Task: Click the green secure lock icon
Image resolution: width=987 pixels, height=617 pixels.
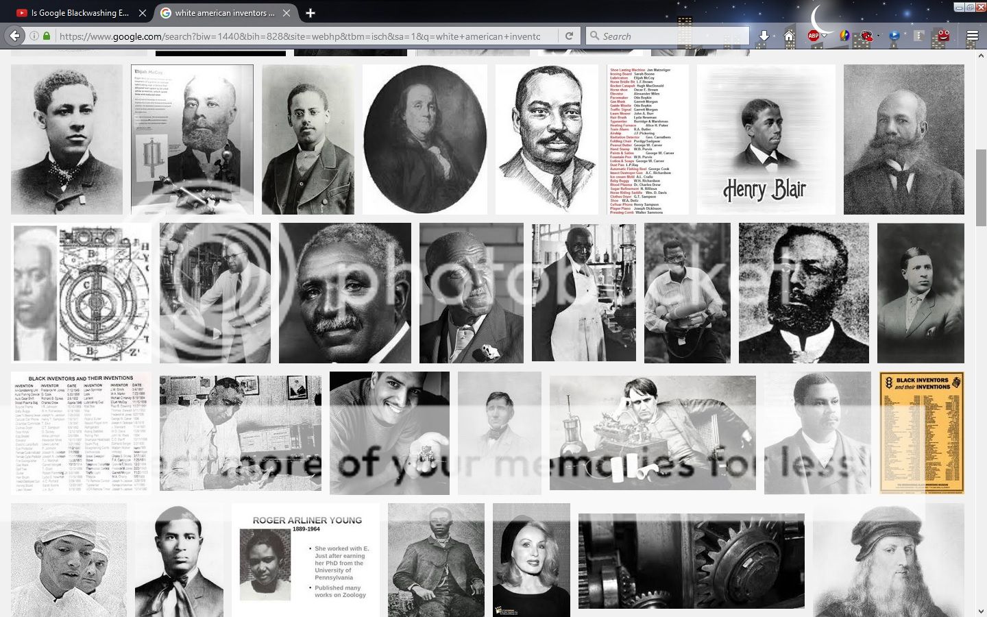Action: tap(47, 36)
